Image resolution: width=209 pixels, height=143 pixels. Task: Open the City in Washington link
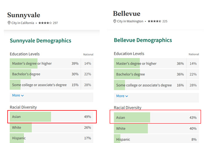click(x=130, y=21)
